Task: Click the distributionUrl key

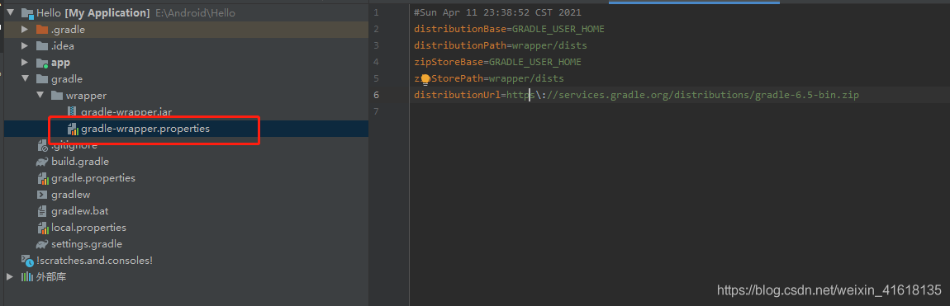Action: coord(457,95)
